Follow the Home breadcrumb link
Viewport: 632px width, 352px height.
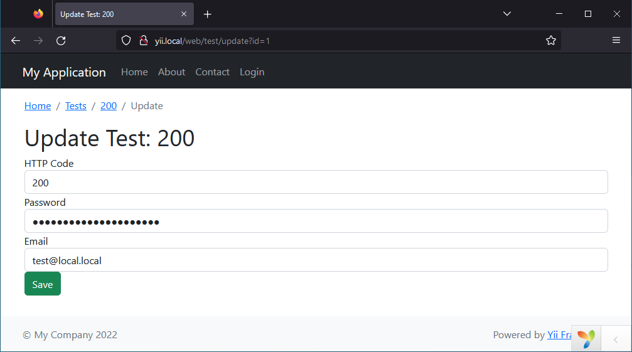coord(38,106)
